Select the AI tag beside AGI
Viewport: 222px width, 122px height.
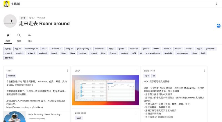pos(141,53)
